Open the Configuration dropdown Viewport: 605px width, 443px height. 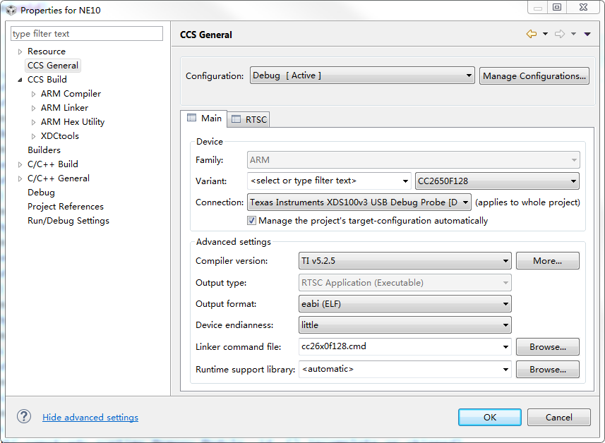pos(361,75)
